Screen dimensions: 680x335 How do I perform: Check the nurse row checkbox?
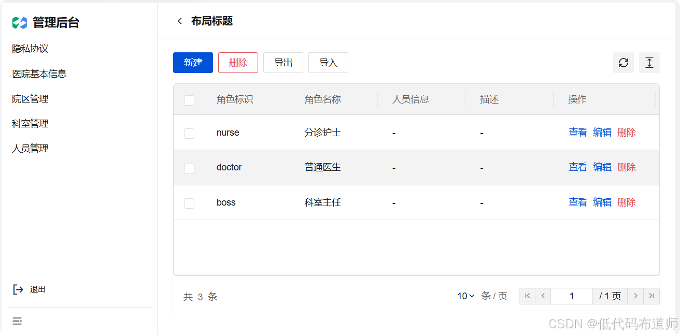(x=189, y=133)
